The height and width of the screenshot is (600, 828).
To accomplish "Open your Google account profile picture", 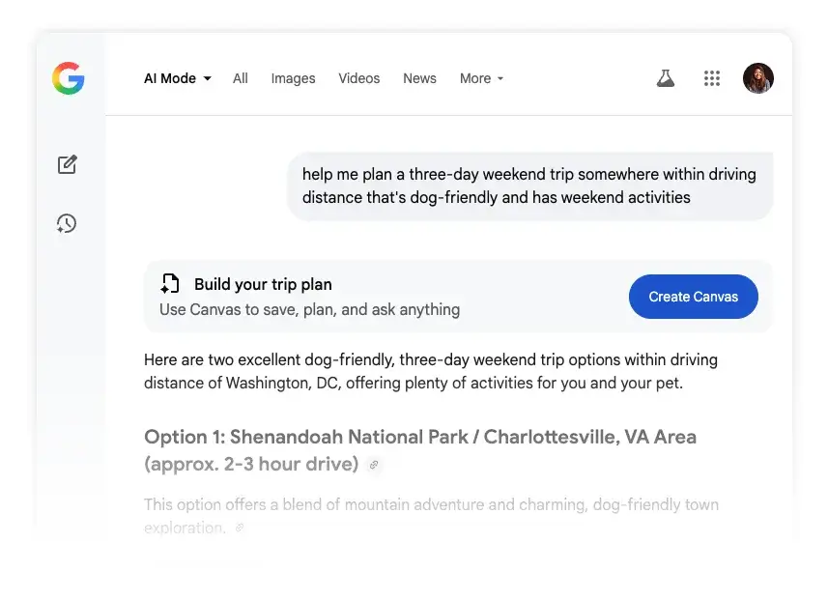I will [x=758, y=78].
